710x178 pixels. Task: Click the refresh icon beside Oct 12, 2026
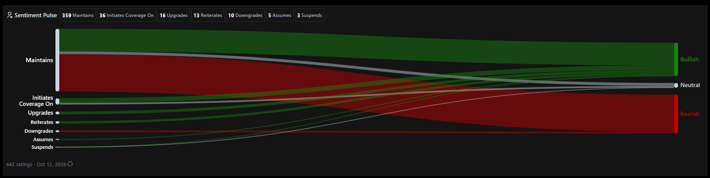[x=70, y=164]
